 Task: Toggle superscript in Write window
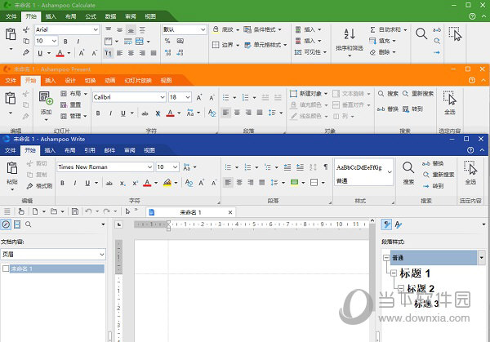click(x=135, y=183)
